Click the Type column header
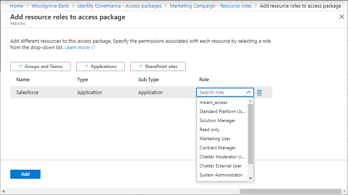Viewport: 348px width, 195px height. 83,80
